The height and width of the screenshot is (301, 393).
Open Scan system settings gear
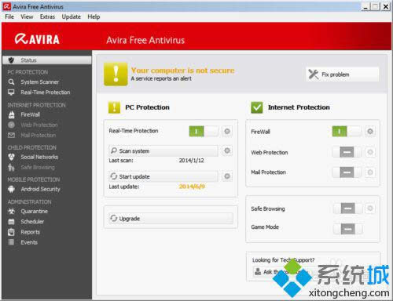pyautogui.click(x=227, y=150)
